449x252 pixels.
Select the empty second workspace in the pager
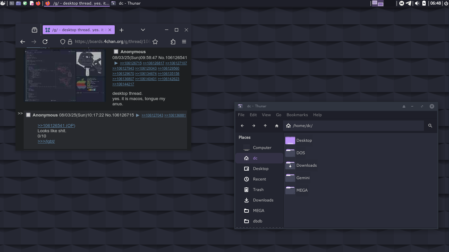tap(390, 3)
